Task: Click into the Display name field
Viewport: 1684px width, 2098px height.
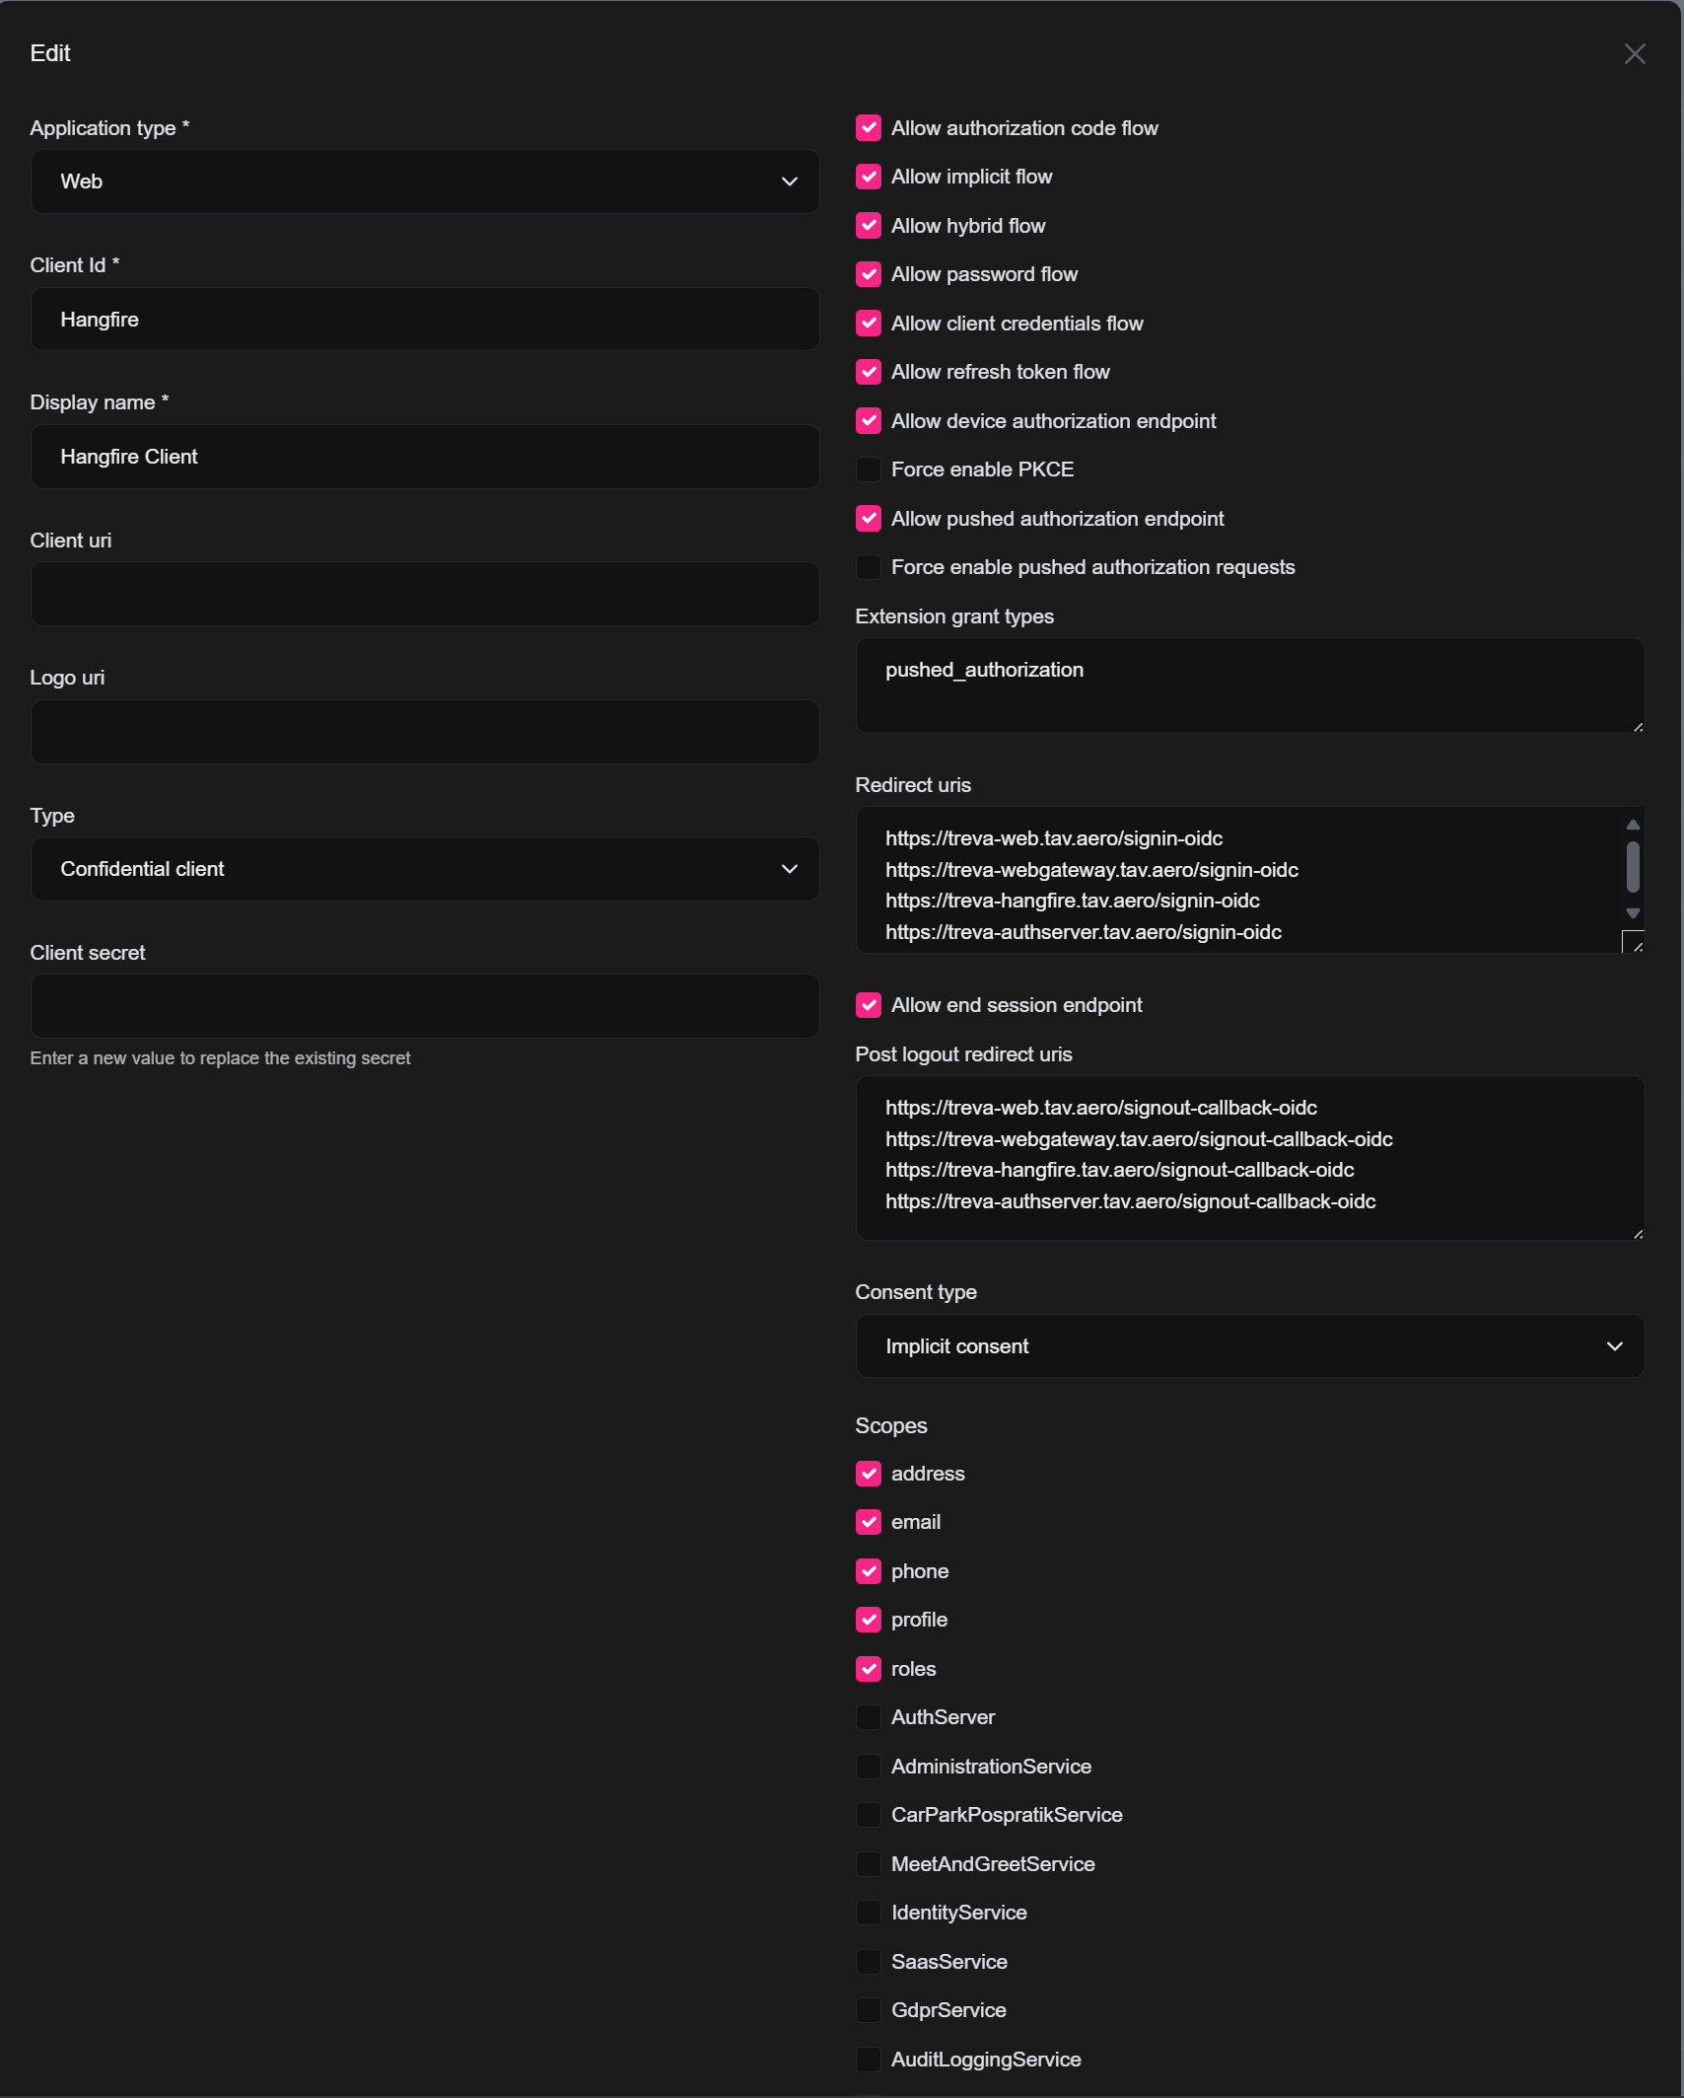Action: pos(424,457)
